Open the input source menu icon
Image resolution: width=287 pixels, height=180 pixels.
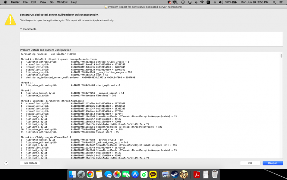click(208, 2)
